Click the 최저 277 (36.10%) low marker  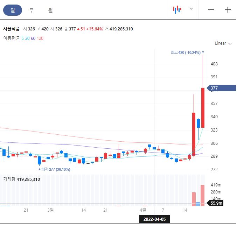click(54, 169)
